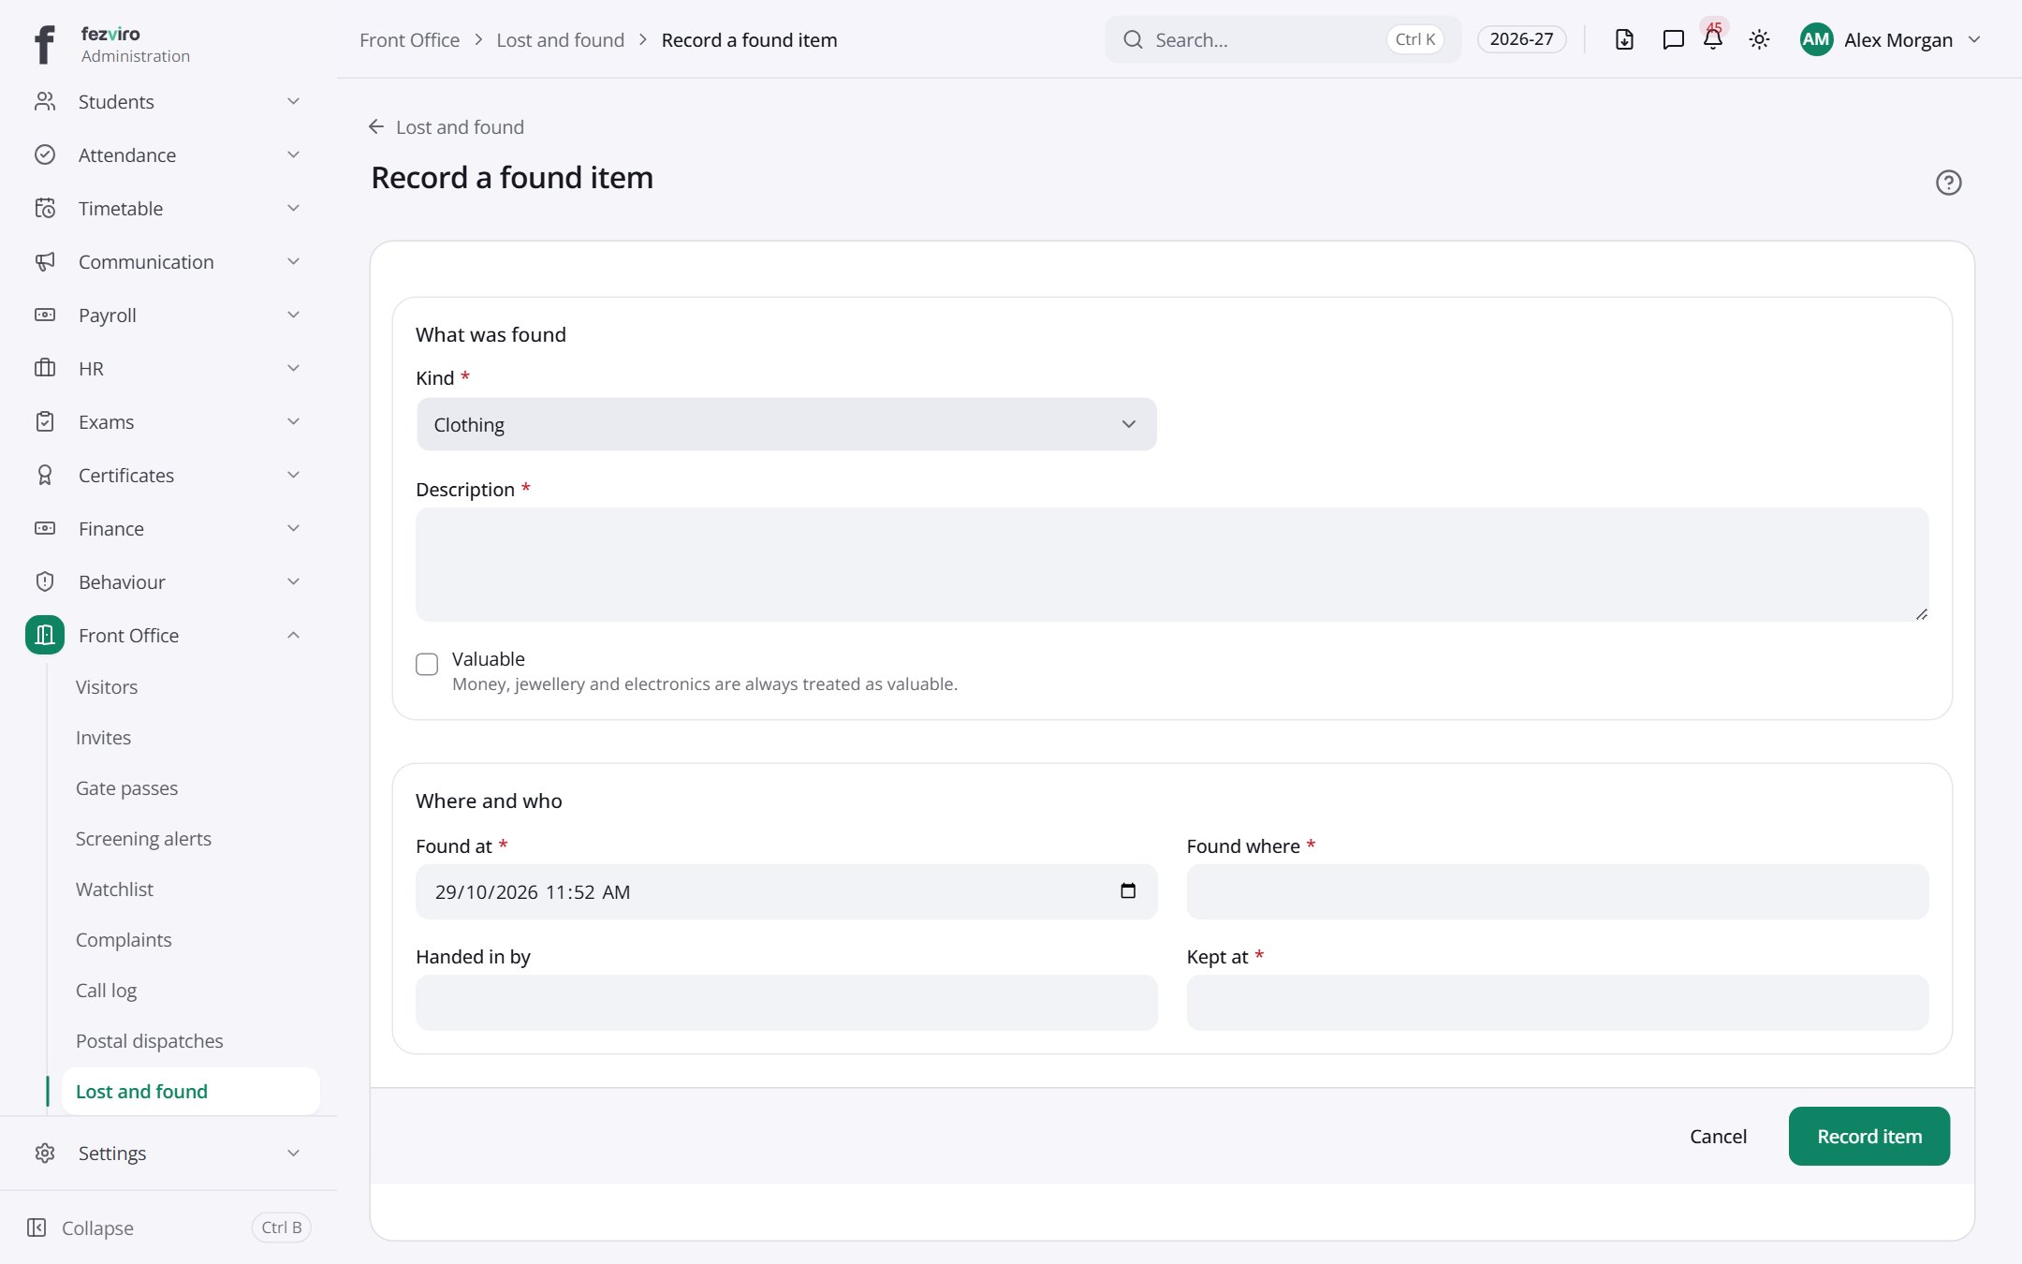Click the Communication megaphone icon

[45, 261]
